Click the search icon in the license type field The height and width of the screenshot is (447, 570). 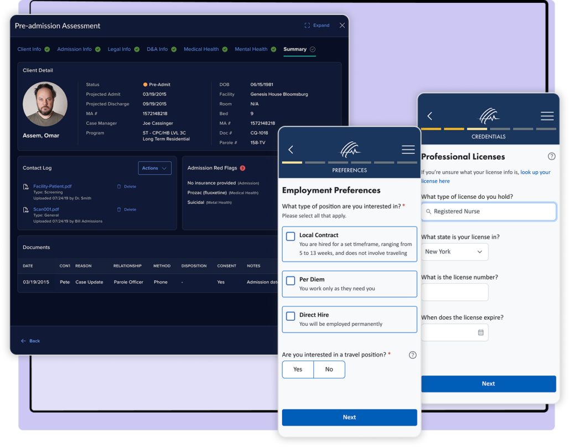pos(428,212)
